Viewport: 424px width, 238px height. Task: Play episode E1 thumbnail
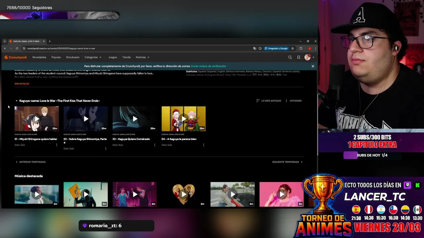36,119
